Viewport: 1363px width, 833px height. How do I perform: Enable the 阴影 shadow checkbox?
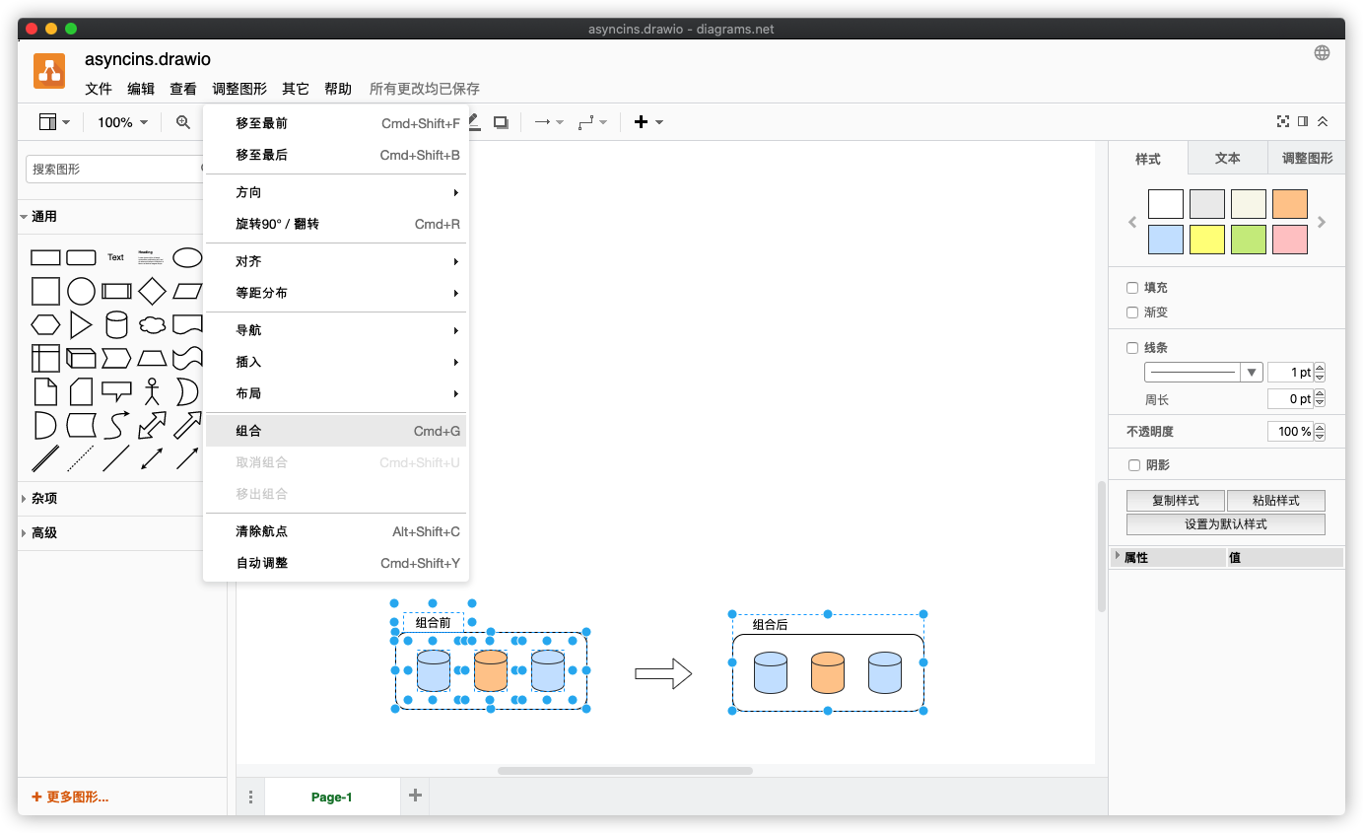[1132, 465]
